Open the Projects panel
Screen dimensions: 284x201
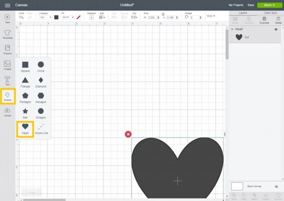[x=7, y=50]
